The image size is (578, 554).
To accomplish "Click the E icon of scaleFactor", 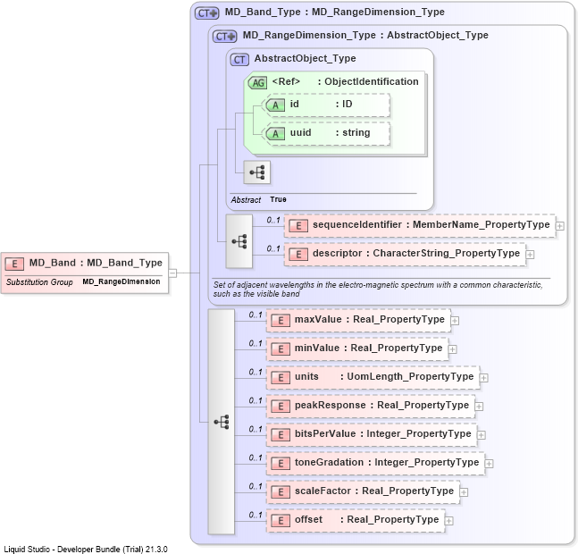I will (281, 491).
